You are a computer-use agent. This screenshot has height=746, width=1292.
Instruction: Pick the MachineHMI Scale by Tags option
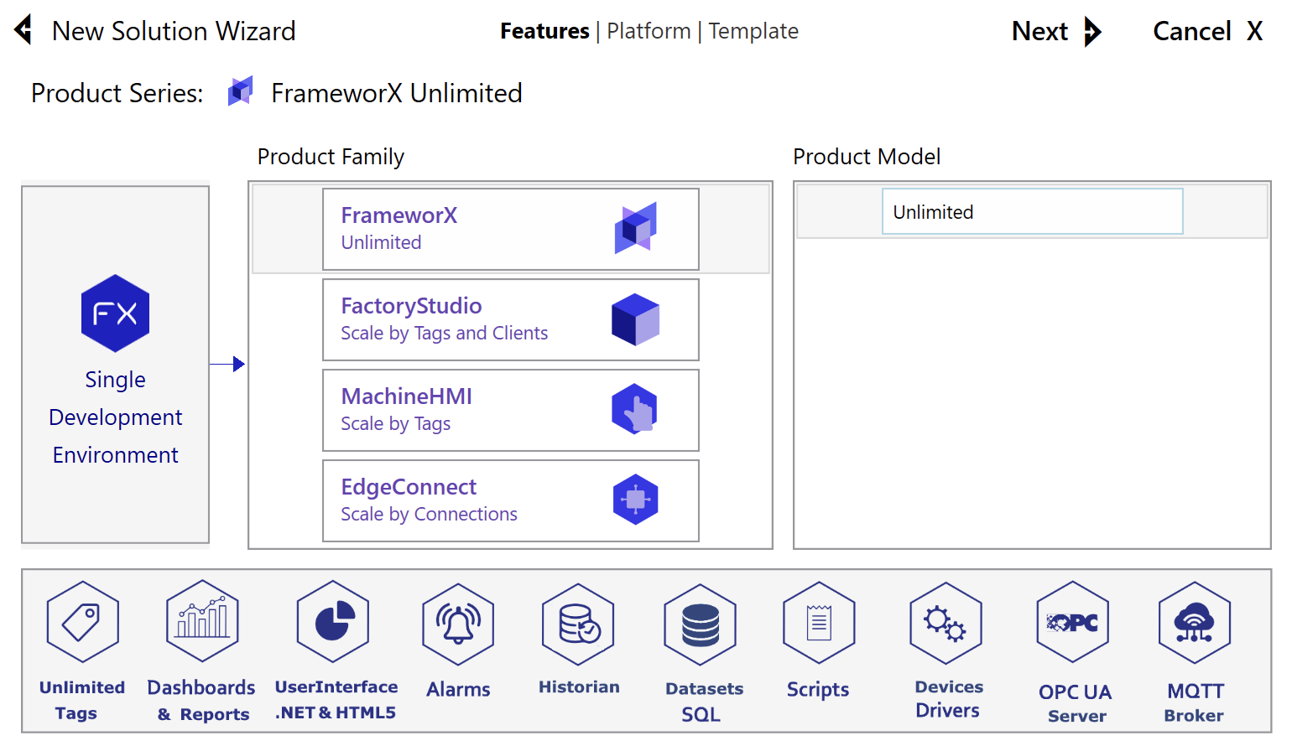510,410
